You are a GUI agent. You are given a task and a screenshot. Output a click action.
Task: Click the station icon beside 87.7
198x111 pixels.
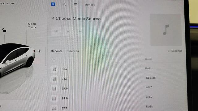click(54, 108)
